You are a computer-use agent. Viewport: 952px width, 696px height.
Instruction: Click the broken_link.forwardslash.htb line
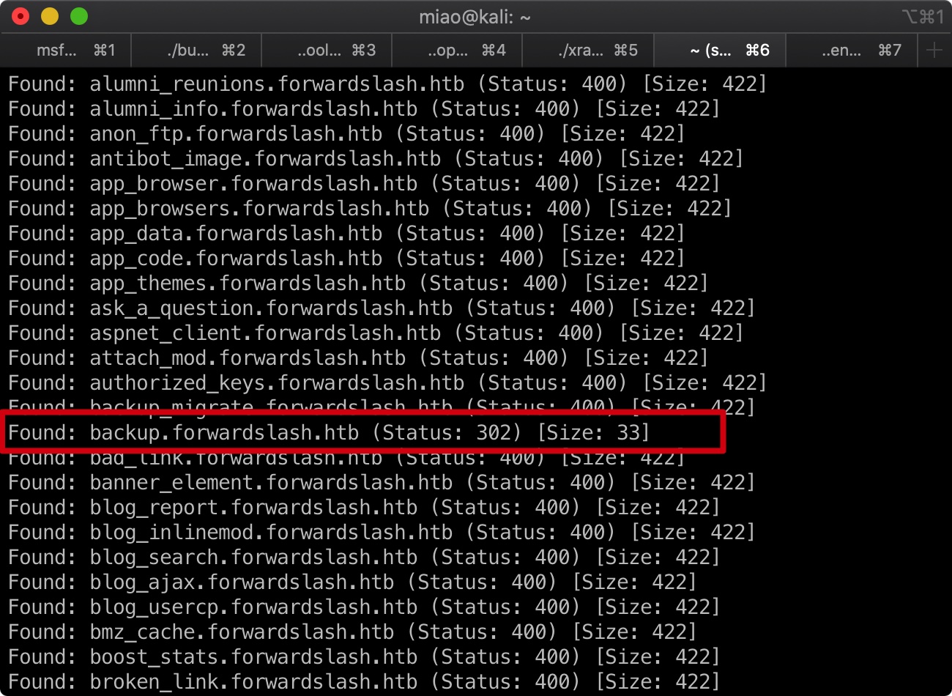pos(364,682)
